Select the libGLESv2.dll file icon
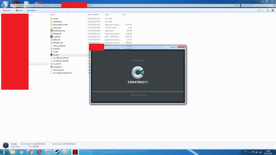276x155 pixels. click(51, 43)
